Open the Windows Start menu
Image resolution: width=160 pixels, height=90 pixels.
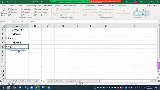pyautogui.click(x=3, y=88)
